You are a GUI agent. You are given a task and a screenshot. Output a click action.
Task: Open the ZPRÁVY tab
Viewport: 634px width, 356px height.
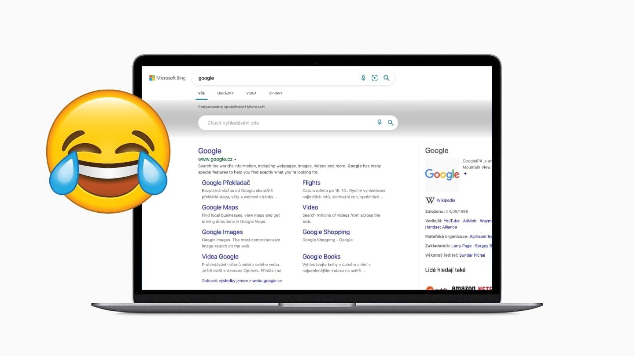276,93
